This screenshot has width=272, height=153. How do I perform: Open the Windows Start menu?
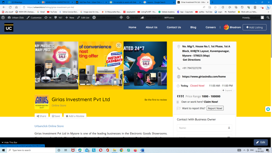click(x=3, y=150)
